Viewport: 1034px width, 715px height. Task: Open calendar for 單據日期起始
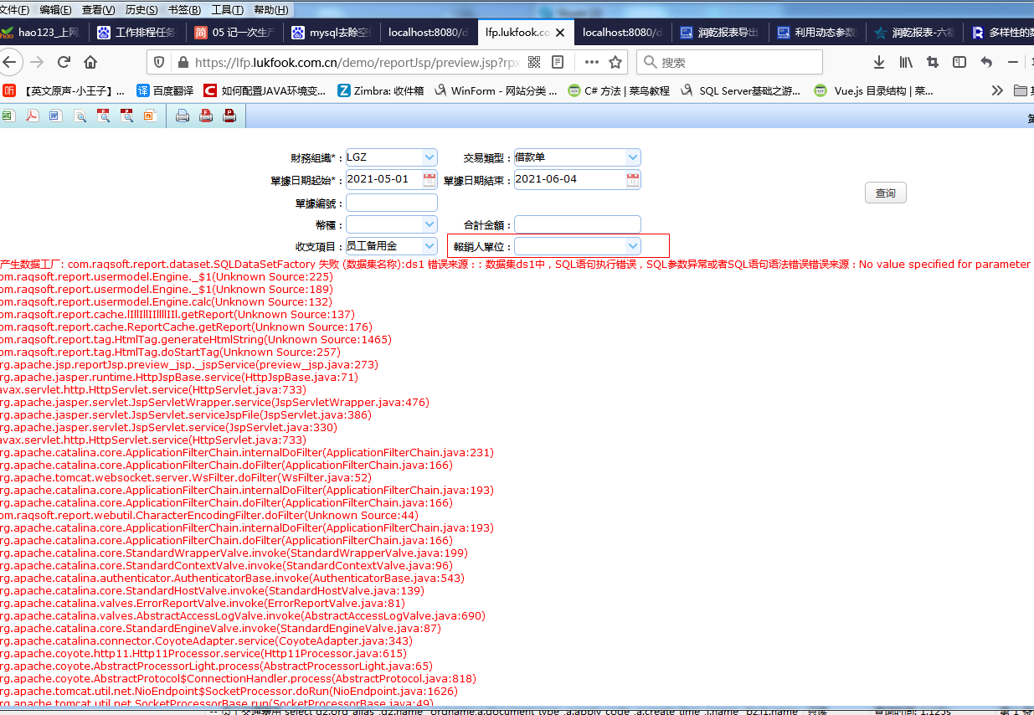click(x=430, y=179)
